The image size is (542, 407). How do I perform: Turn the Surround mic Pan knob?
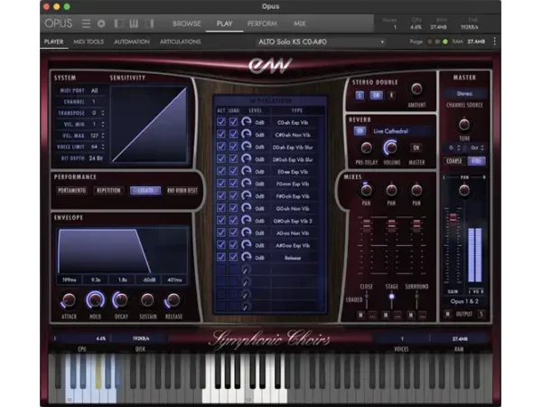coord(416,190)
